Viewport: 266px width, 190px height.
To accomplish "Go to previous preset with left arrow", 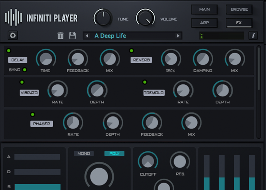I will click(x=87, y=36).
